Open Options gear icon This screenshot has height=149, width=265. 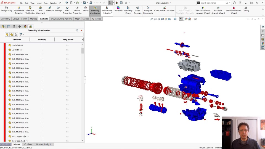tap(126, 3)
